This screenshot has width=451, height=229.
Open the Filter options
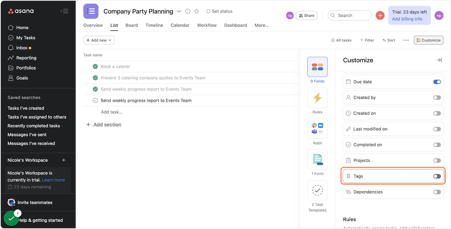pos(367,40)
